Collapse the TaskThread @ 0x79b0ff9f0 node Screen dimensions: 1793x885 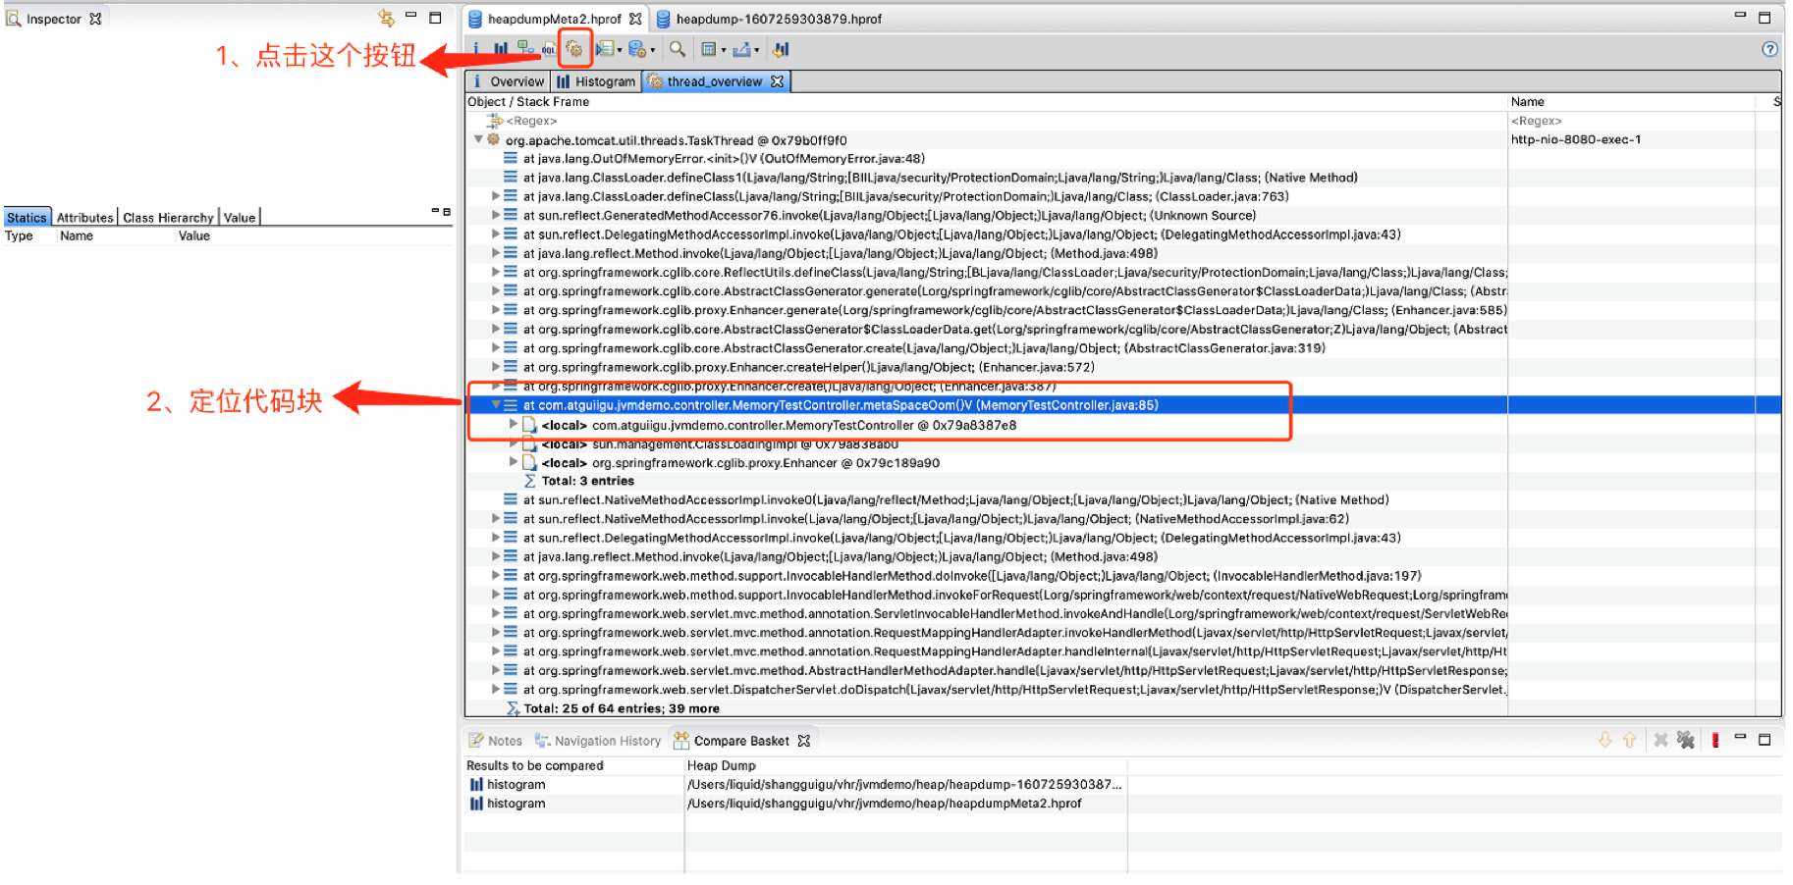pyautogui.click(x=478, y=140)
